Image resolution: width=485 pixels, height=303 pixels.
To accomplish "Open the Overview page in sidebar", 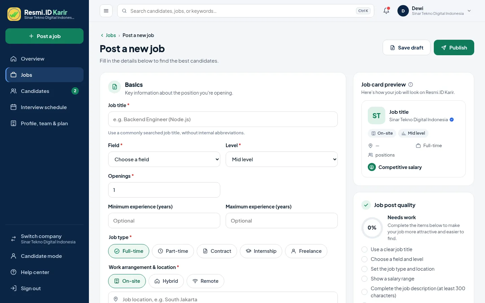I will tap(44, 59).
